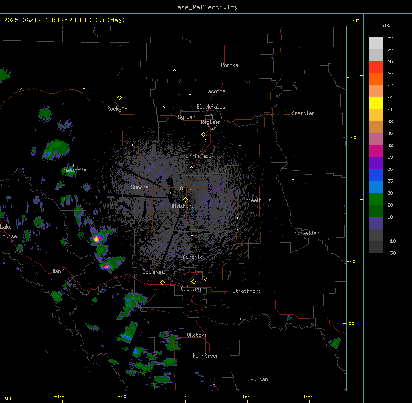
Task: Click the yellow V marker northeast of Calgary
Action: coord(205,280)
